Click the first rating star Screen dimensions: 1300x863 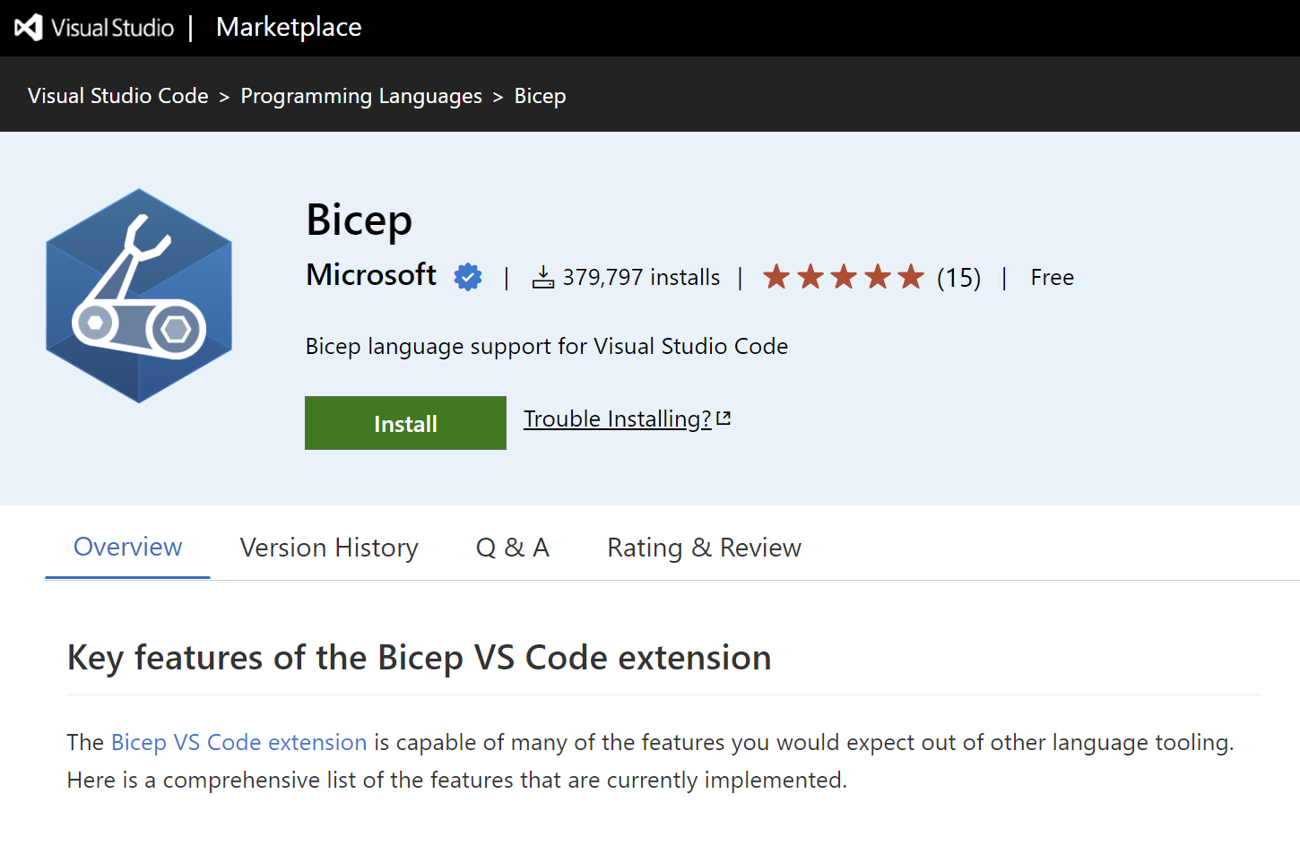(776, 277)
